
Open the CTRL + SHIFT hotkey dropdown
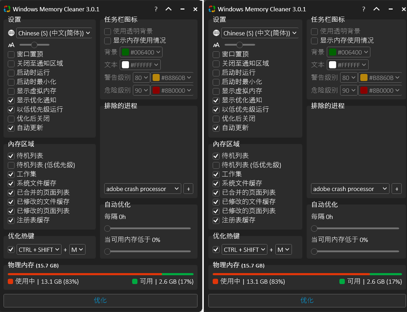39,249
